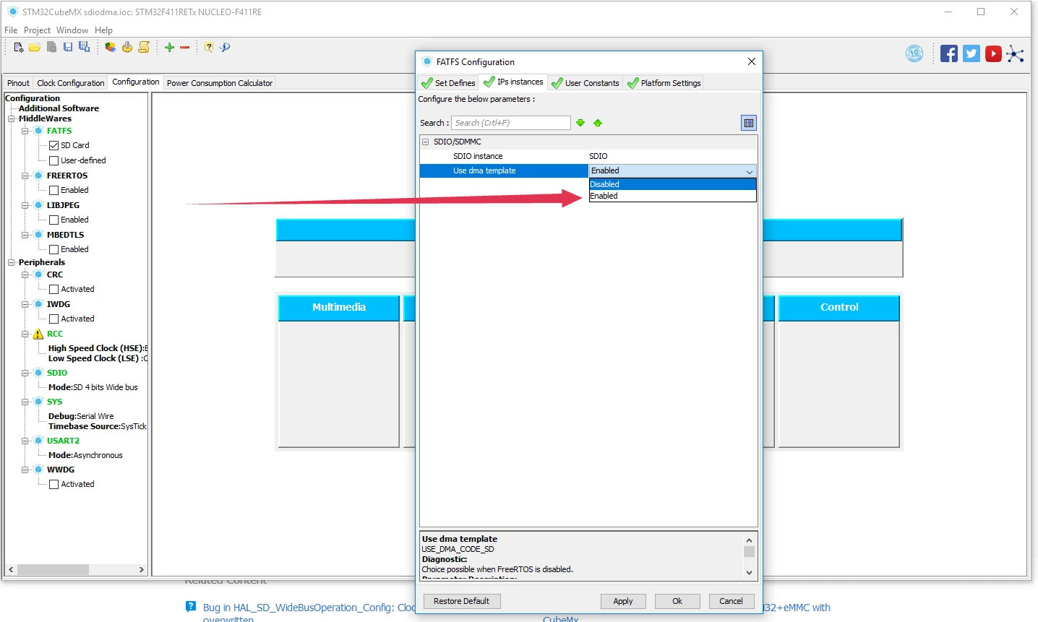
Task: Enable the MBEDTLS checkbox
Action: point(53,249)
